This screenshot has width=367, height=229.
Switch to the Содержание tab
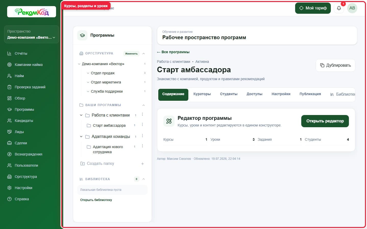tap(173, 95)
